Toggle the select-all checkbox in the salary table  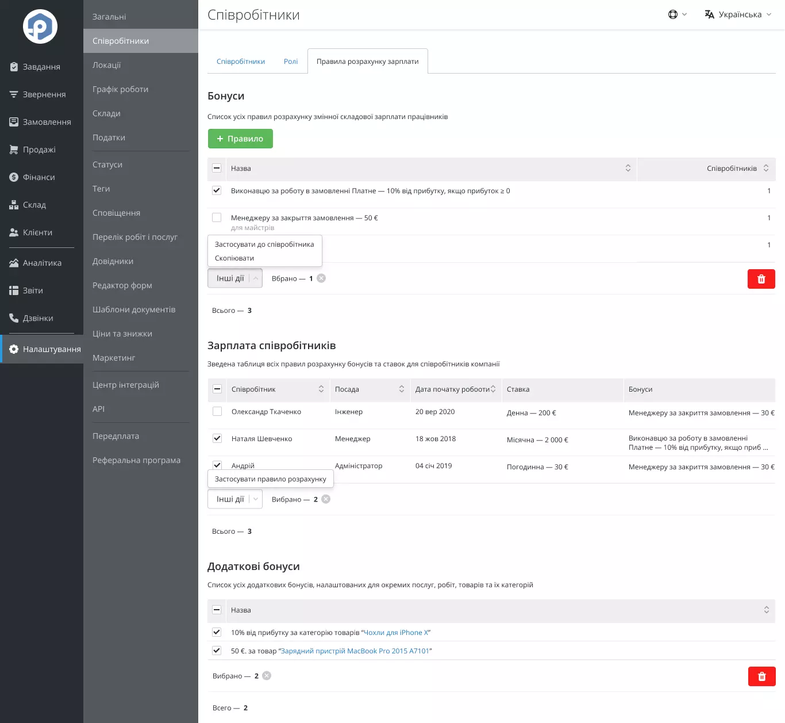[x=217, y=389]
